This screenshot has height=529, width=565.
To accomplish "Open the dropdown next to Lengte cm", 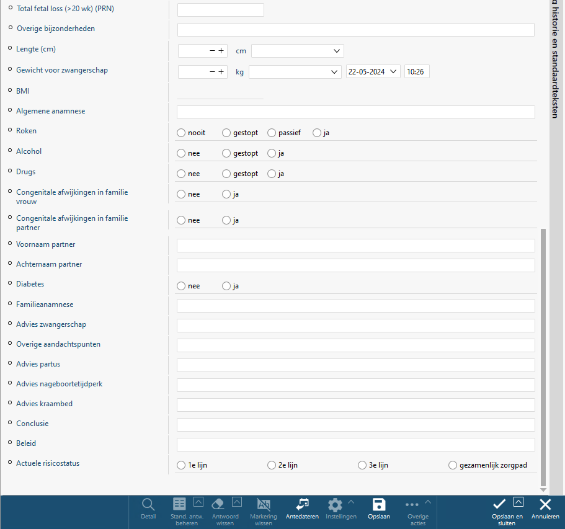I will 337,51.
